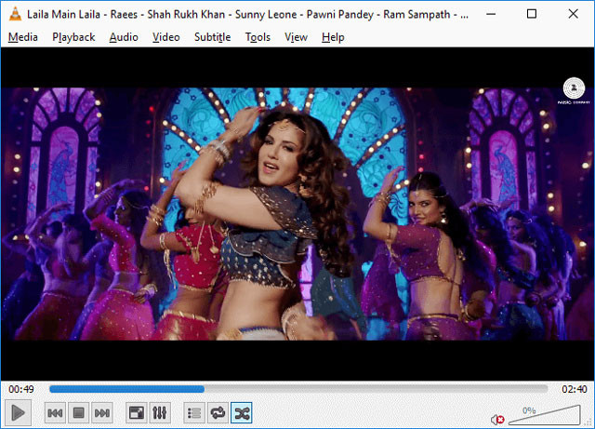The width and height of the screenshot is (595, 429).
Task: Seek forward on the playback progress bar
Action: [298, 389]
